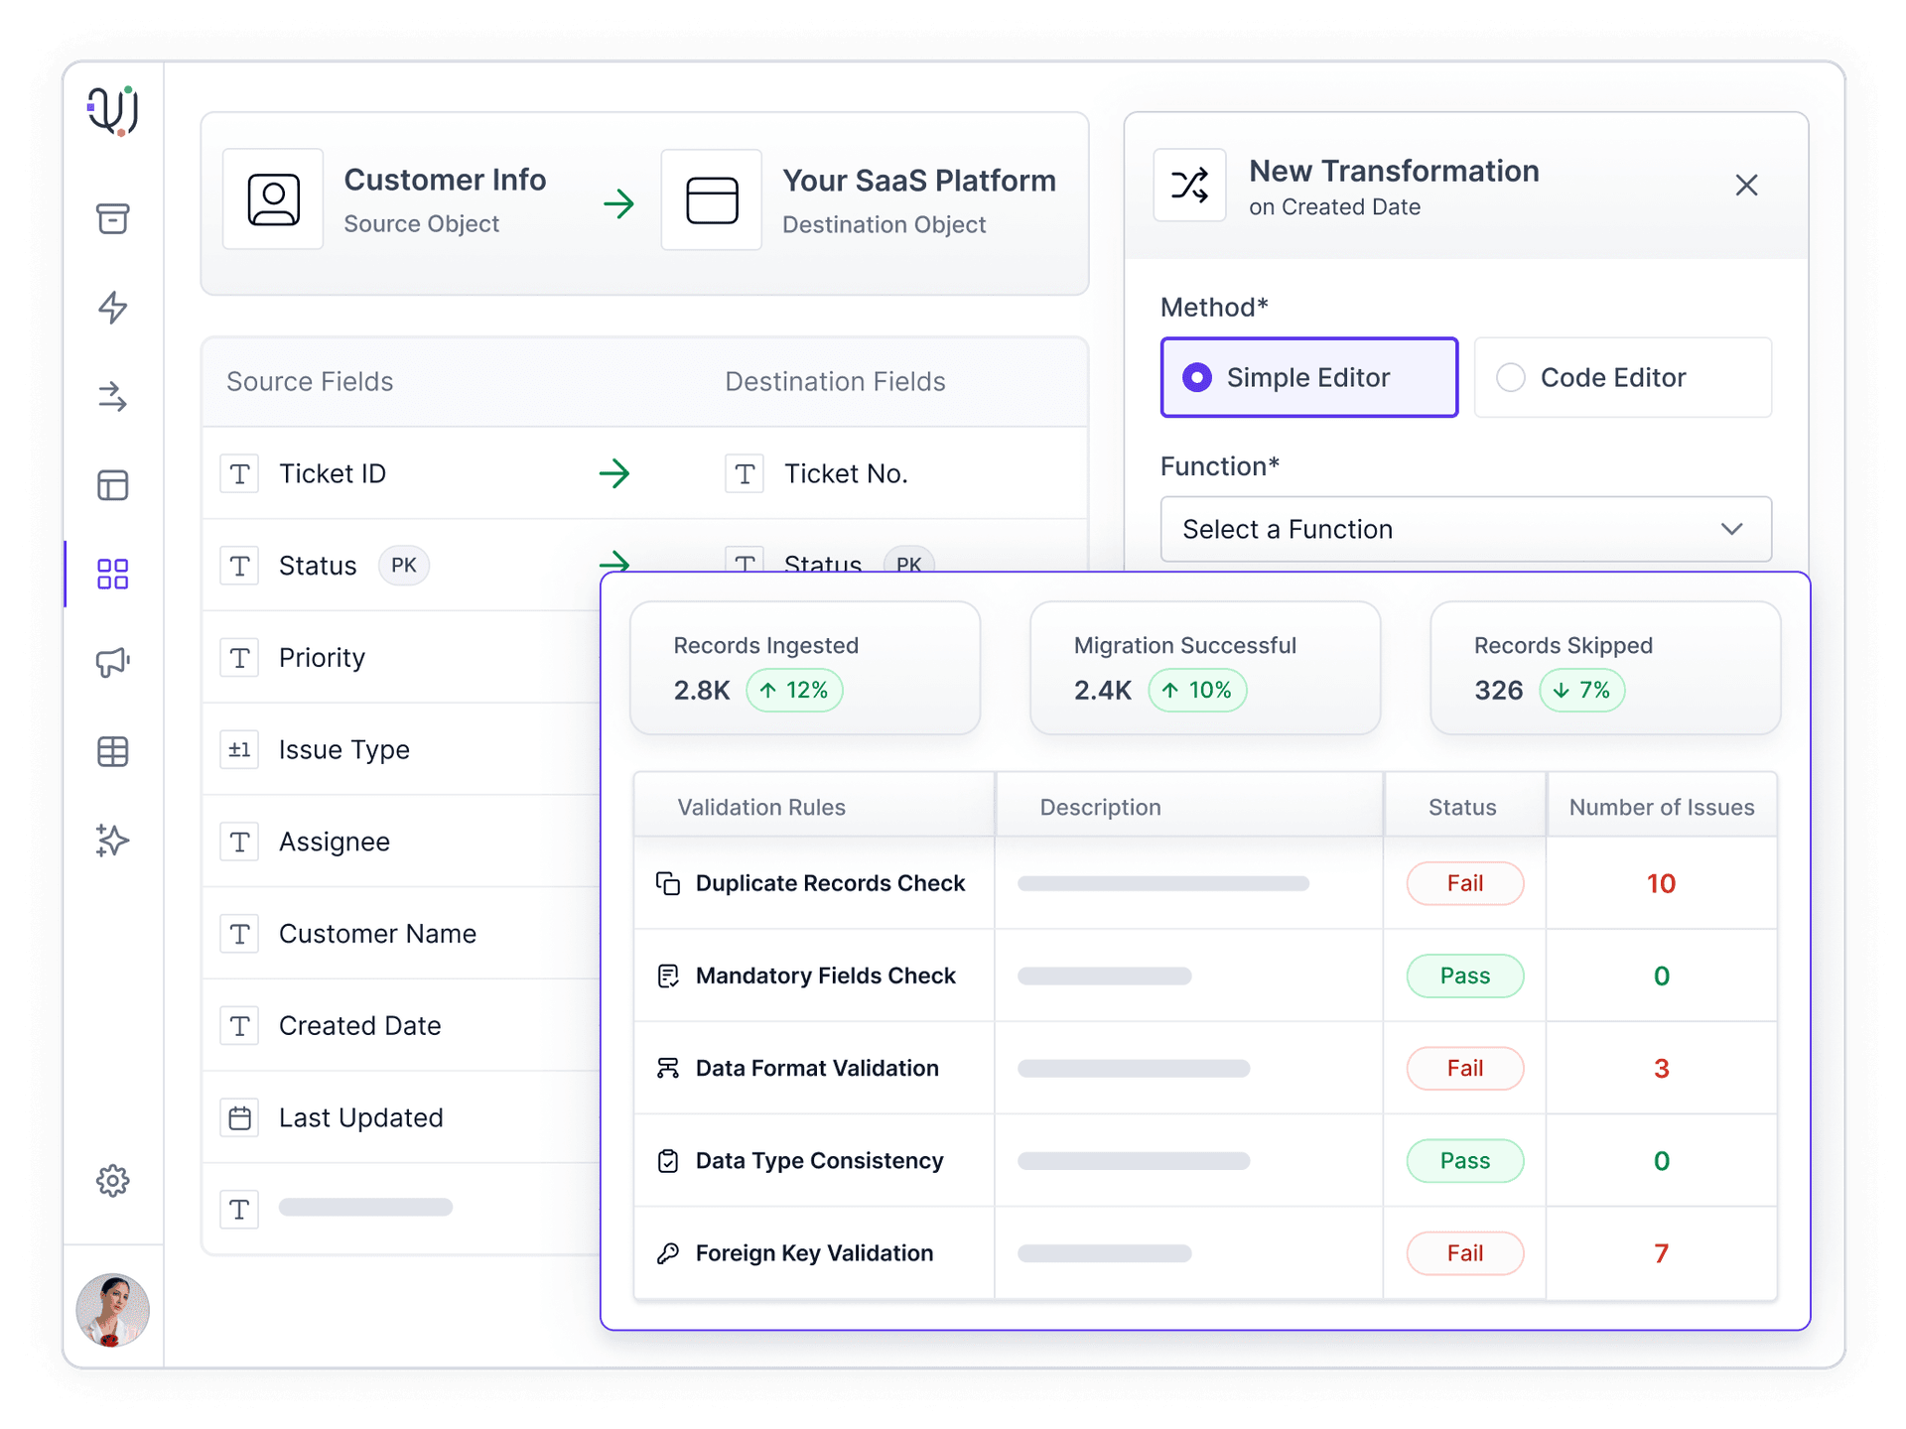Image resolution: width=1906 pixels, height=1429 pixels.
Task: Click the type icon beside Created Date
Action: tap(239, 1026)
